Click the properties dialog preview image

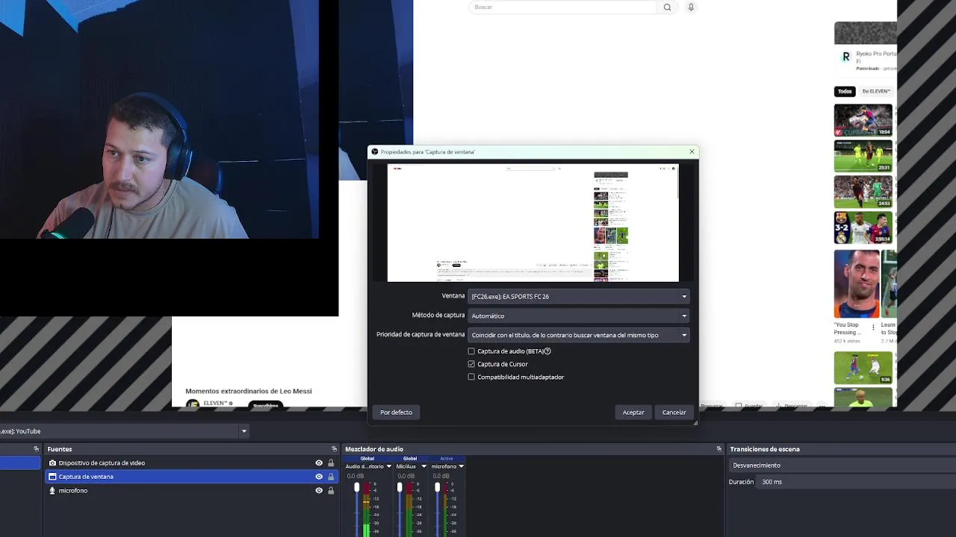[x=533, y=223]
